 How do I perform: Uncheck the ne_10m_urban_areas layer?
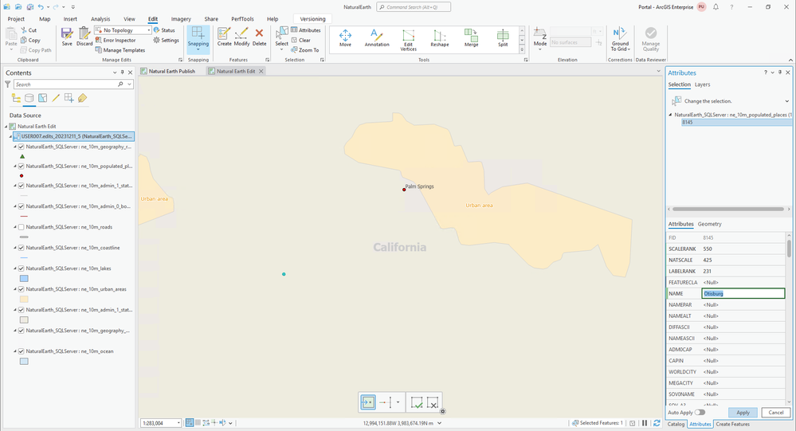(22, 289)
